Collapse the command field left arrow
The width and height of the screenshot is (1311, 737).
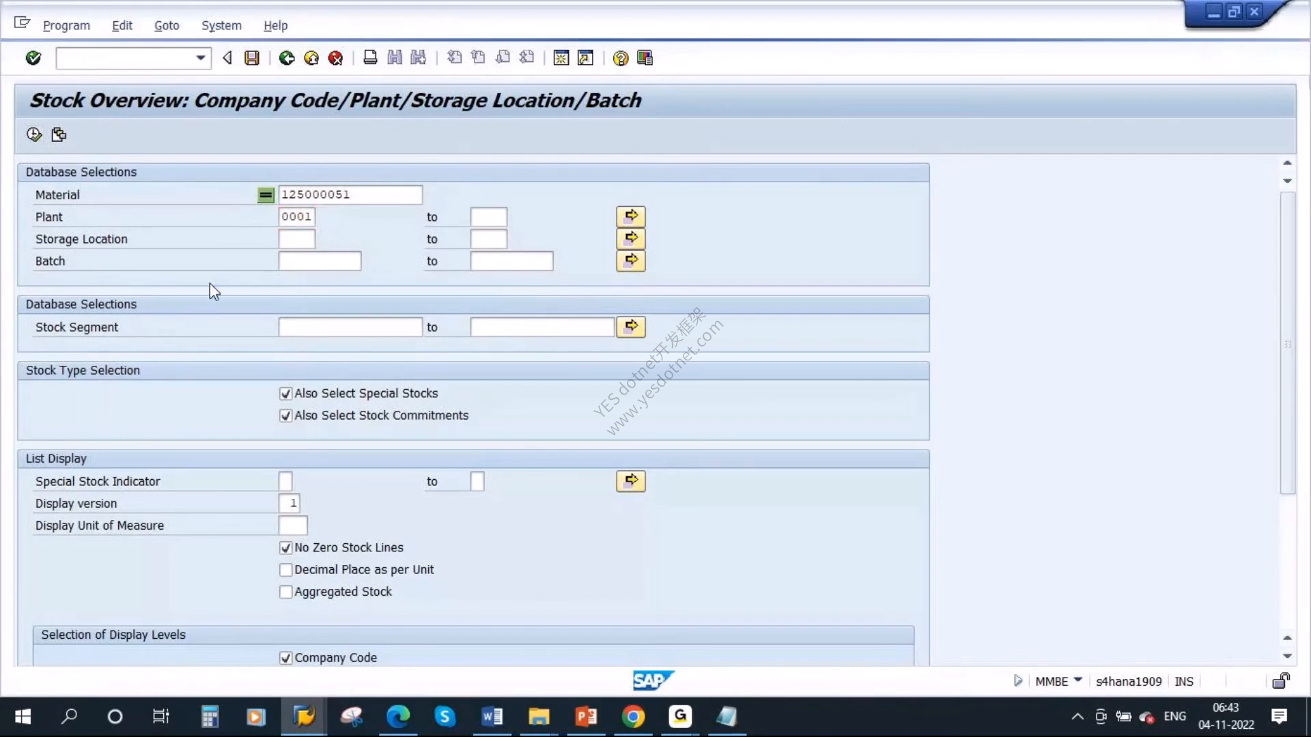click(227, 58)
